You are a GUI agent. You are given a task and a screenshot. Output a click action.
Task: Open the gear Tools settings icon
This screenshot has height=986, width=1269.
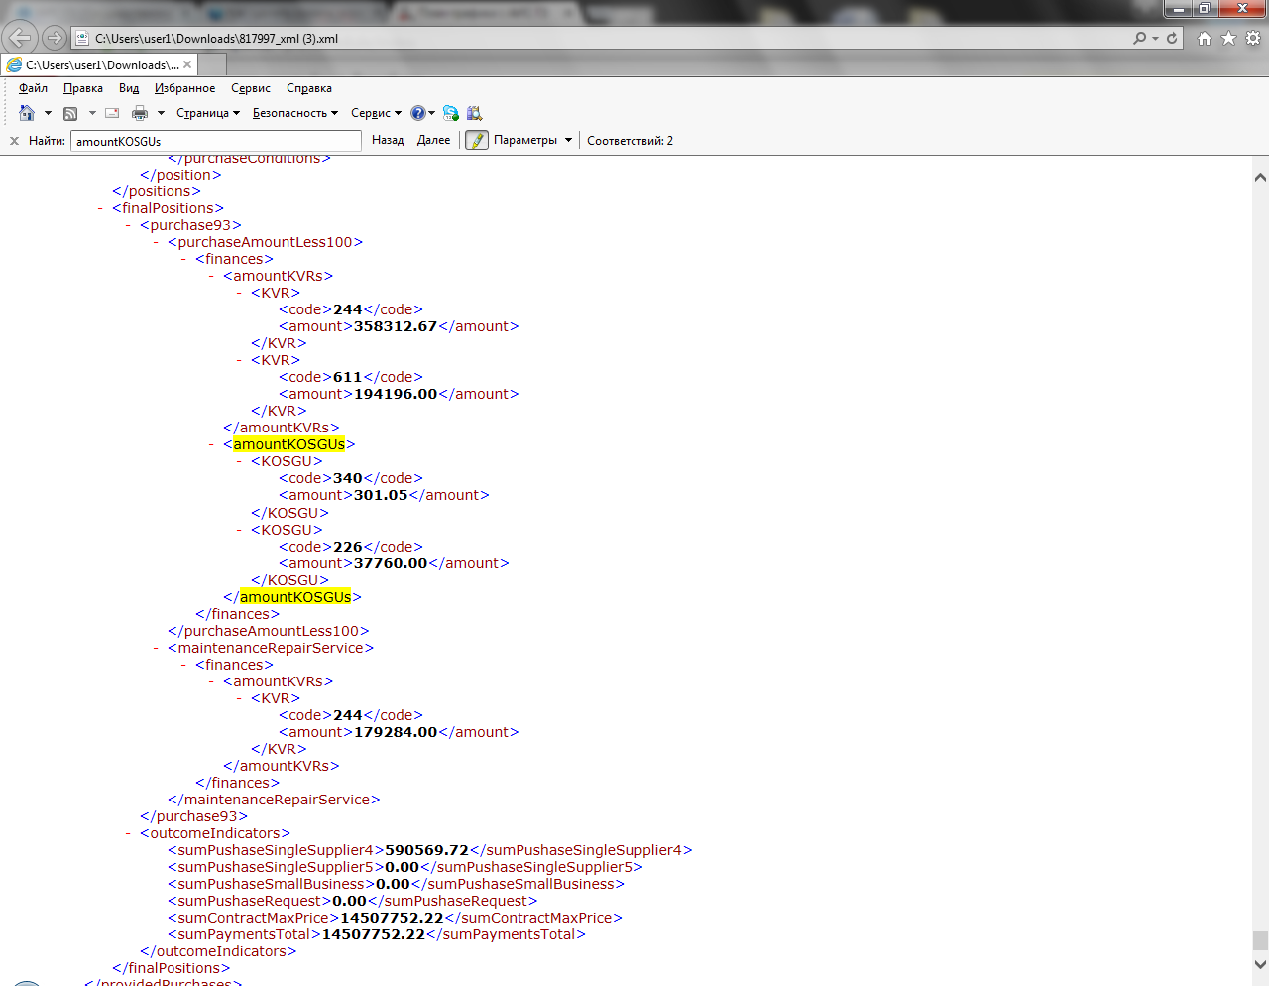[1253, 38]
